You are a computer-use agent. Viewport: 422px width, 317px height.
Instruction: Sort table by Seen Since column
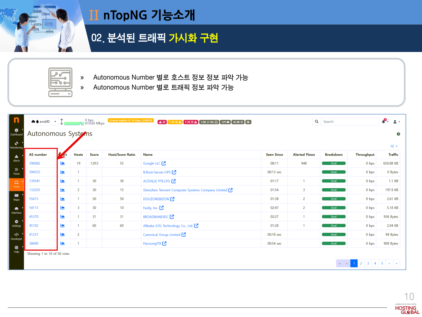click(x=274, y=155)
